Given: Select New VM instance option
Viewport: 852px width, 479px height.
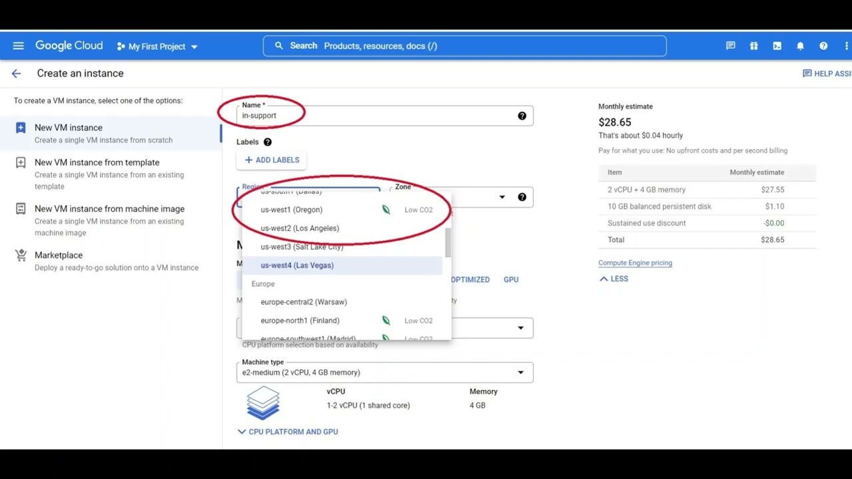Looking at the screenshot, I should [111, 133].
